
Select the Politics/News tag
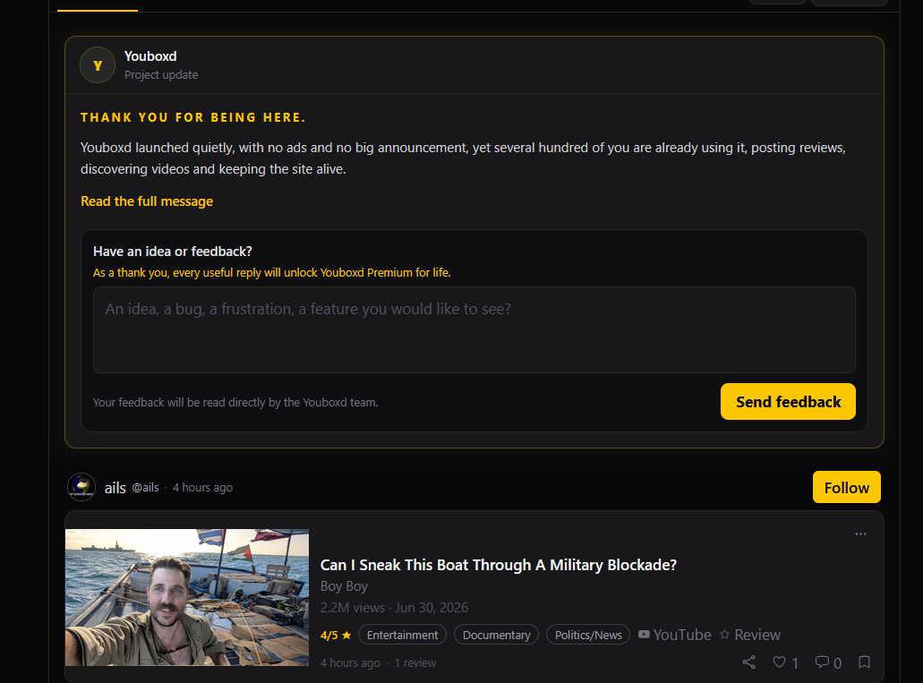click(588, 635)
